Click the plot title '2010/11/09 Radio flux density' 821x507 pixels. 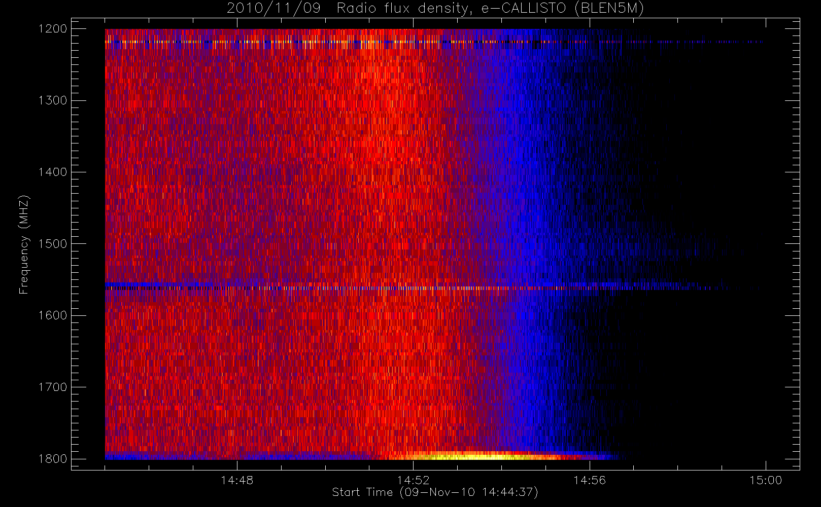[435, 8]
